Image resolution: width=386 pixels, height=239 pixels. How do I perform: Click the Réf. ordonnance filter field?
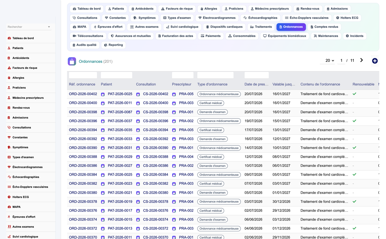pos(83,75)
